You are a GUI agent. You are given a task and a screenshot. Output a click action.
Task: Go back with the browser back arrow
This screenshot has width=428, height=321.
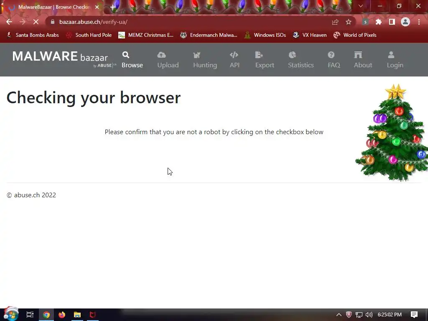pos(9,22)
